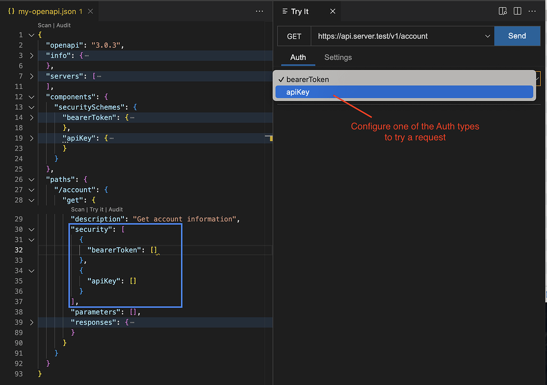
Task: Open Try It panel more actions ellipsis
Action: (532, 11)
